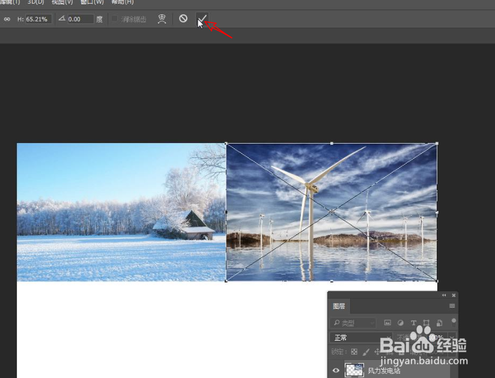
Task: Close the Layers panel
Action: (454, 295)
